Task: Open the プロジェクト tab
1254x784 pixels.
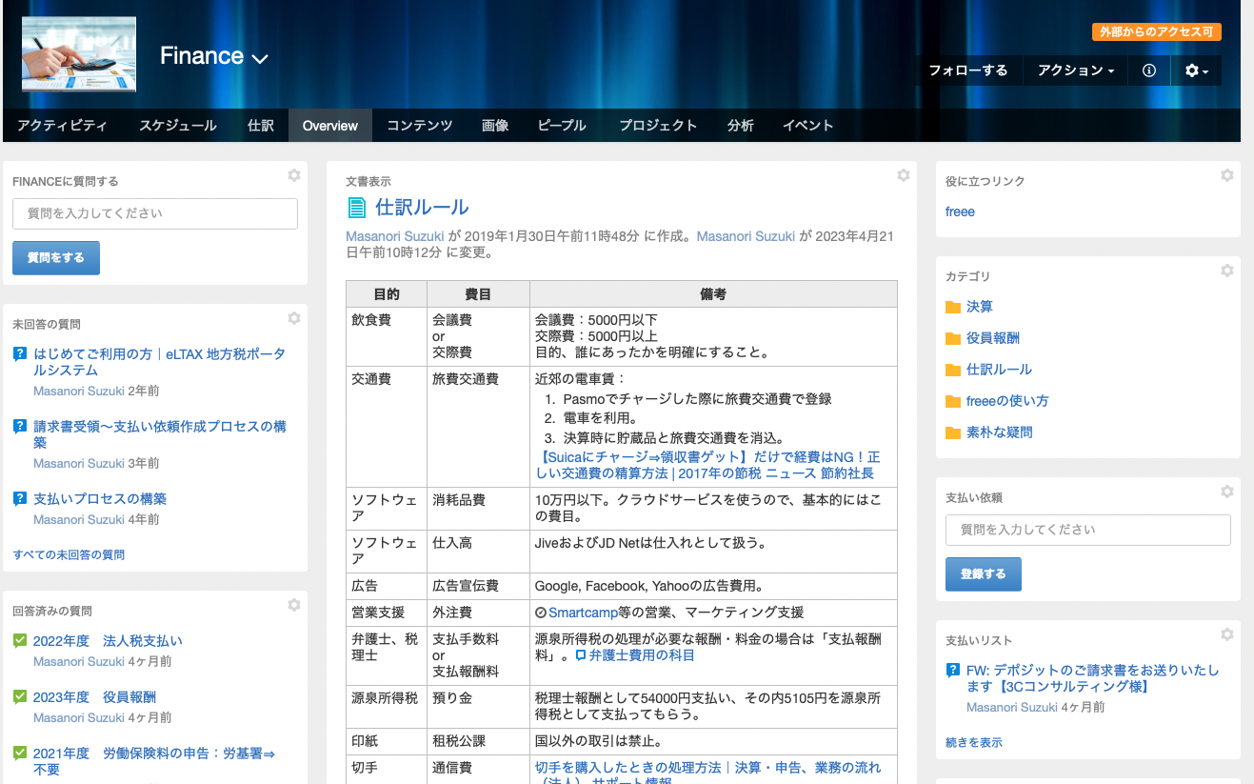Action: [658, 126]
